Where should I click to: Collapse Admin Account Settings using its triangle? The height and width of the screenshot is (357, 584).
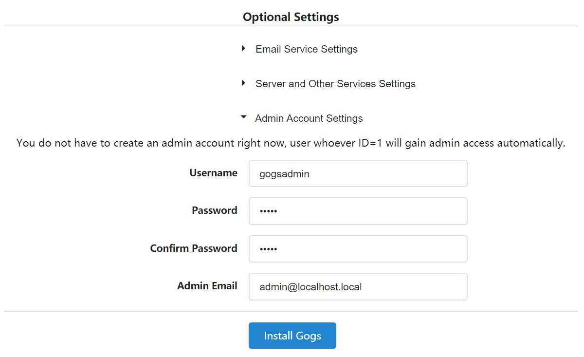click(243, 117)
